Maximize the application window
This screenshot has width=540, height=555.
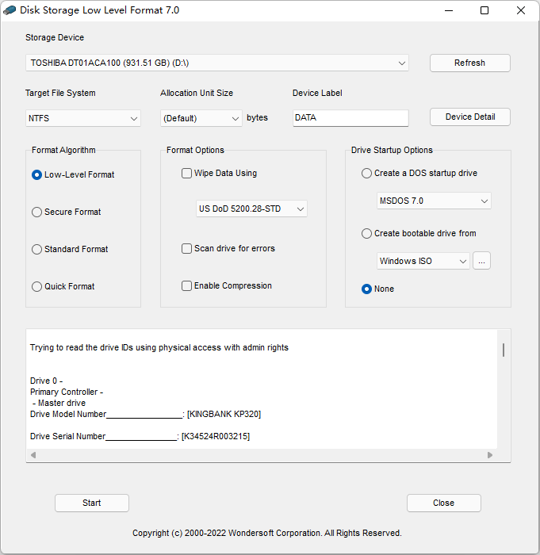[484, 10]
